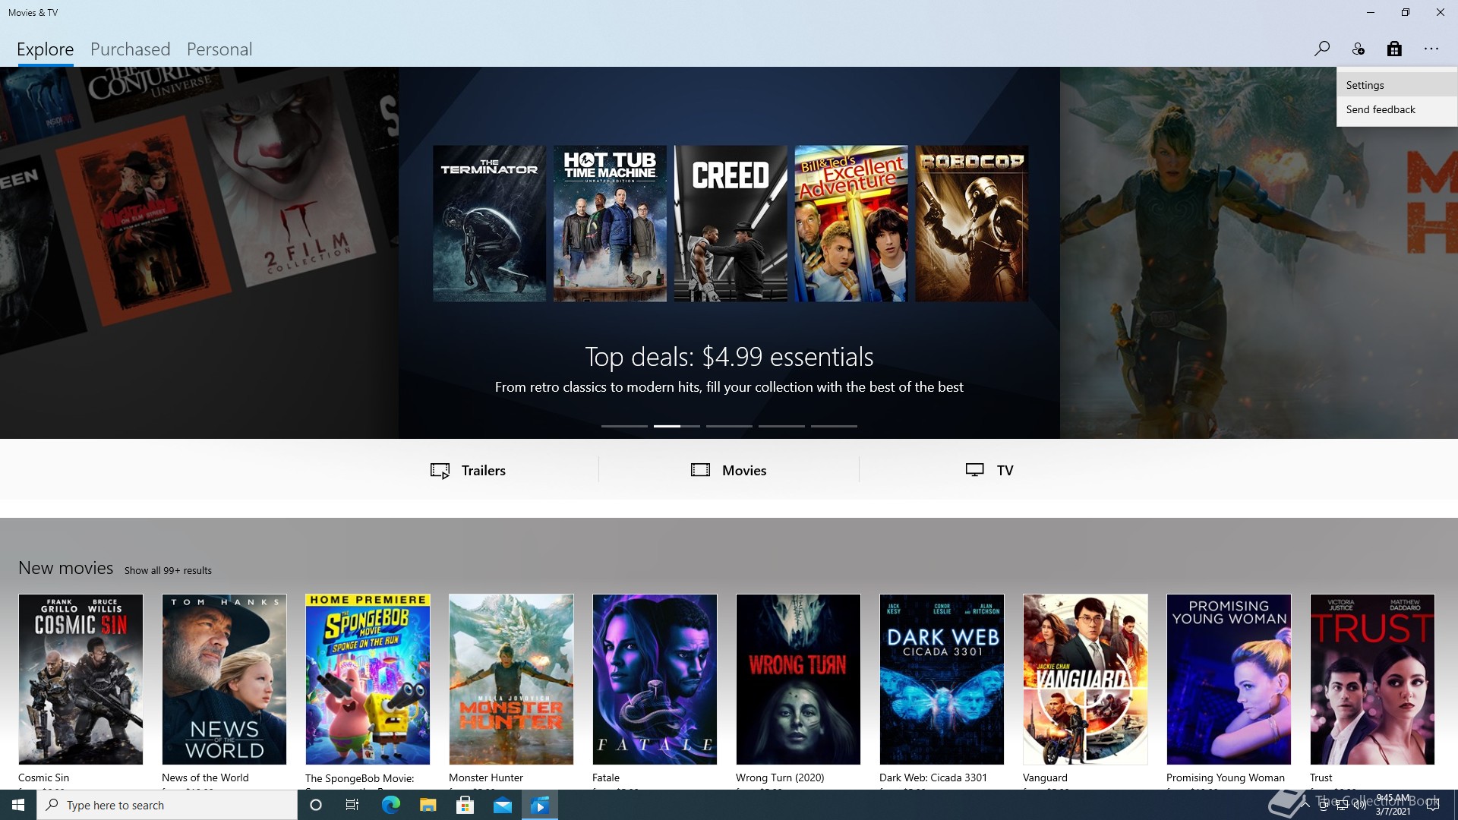
Task: Show the Conjuring Universe slide on left
Action: click(199, 253)
